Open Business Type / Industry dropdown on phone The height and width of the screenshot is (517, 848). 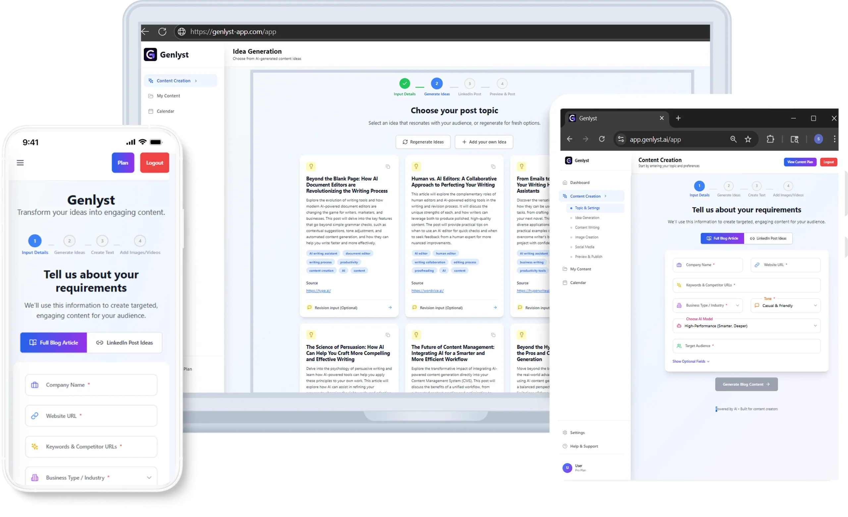tap(91, 477)
